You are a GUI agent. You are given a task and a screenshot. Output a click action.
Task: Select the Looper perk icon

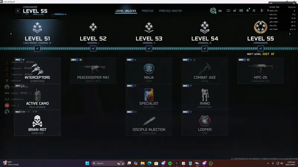(205, 121)
